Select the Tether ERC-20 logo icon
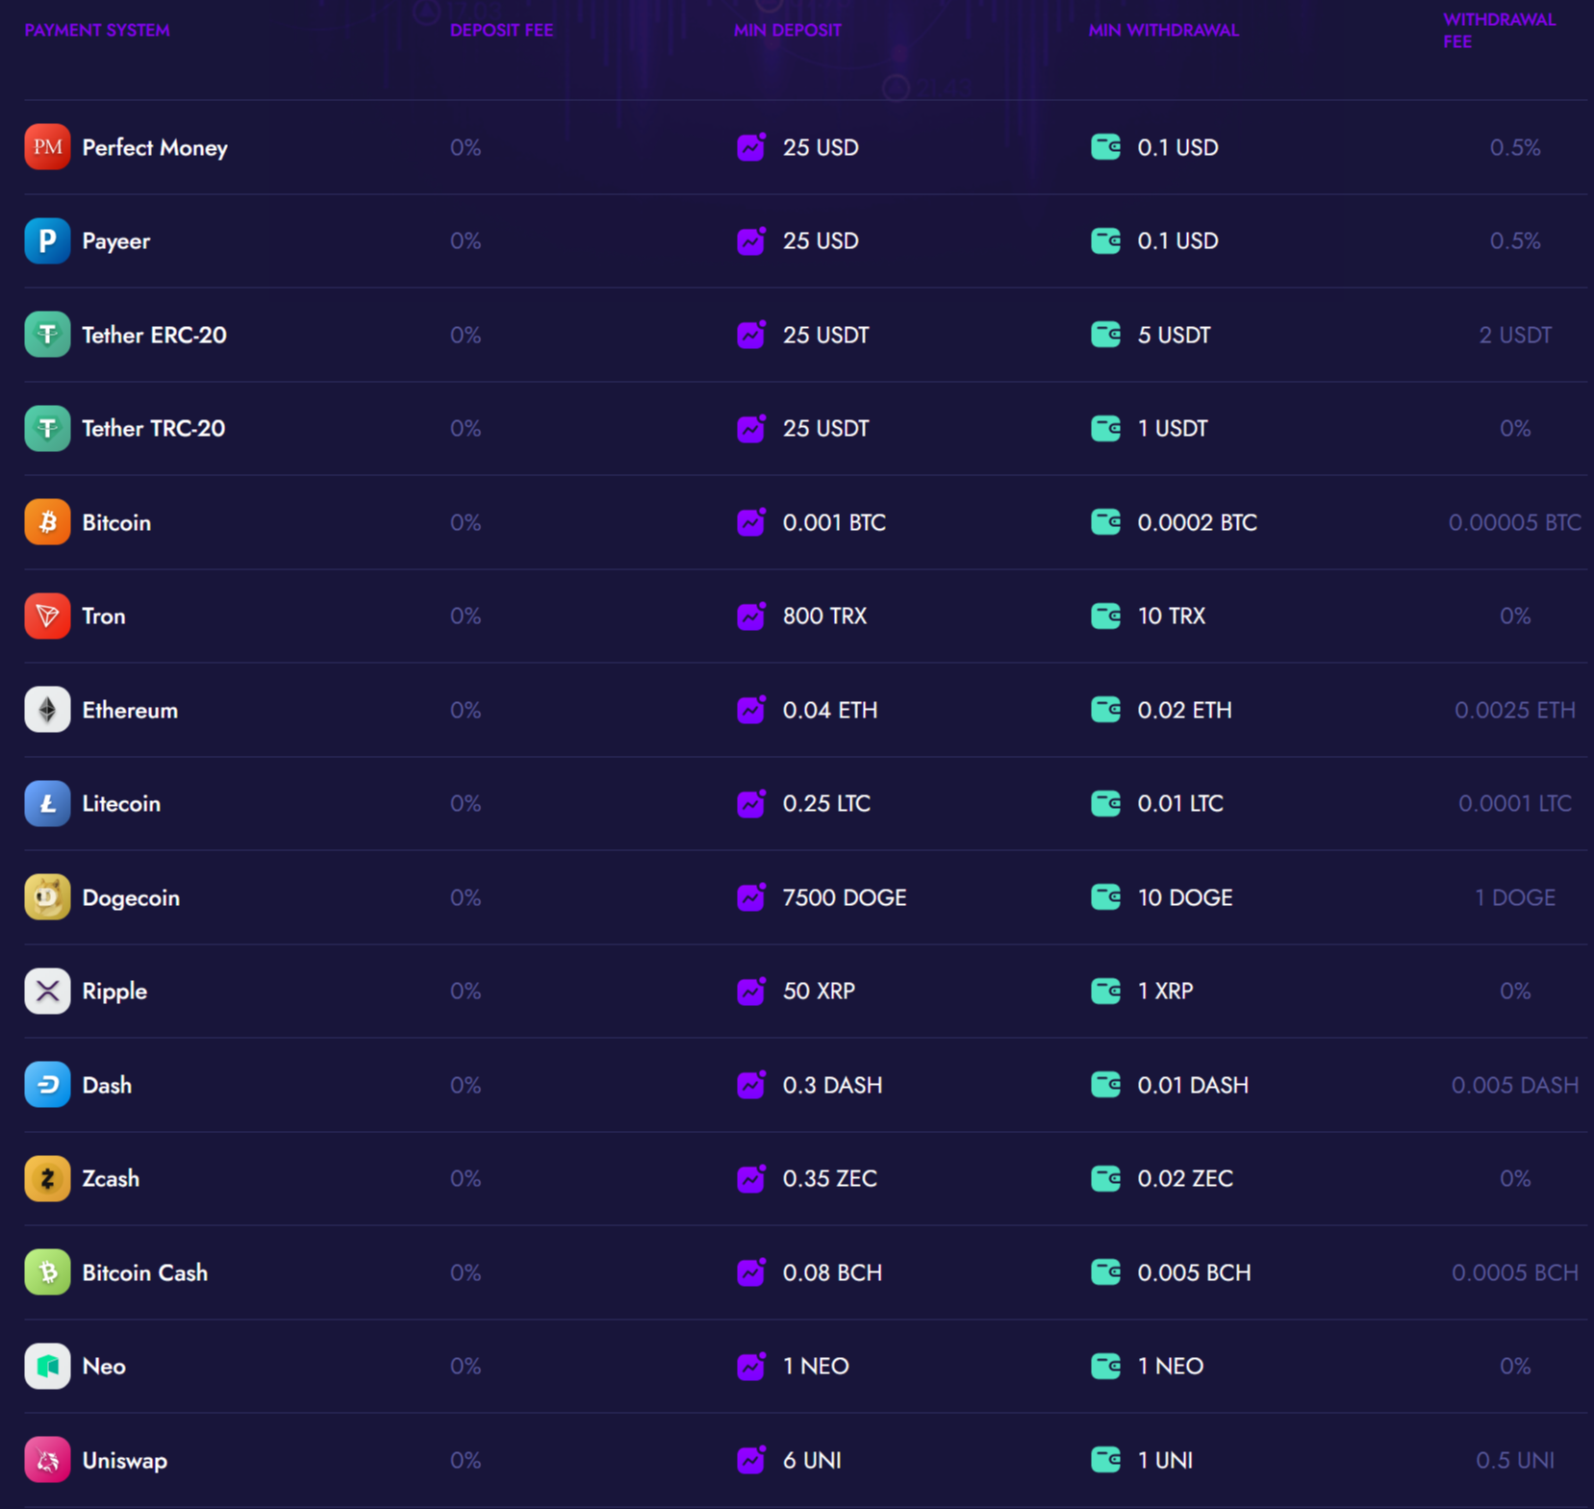The height and width of the screenshot is (1509, 1594). click(47, 335)
